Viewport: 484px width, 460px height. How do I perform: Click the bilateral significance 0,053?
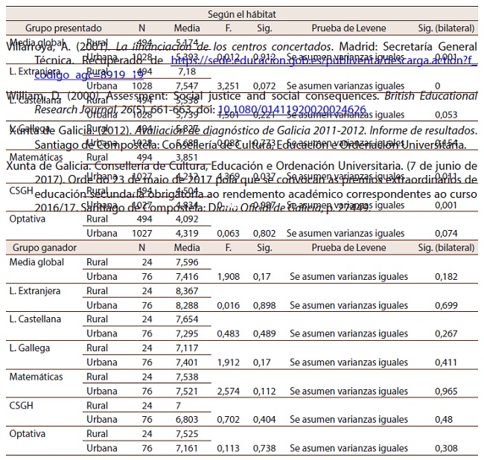446,115
